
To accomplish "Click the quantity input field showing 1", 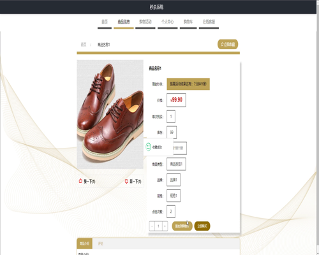I will [158, 226].
